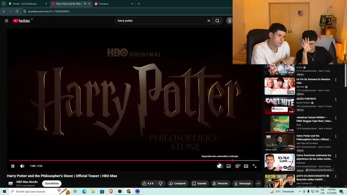Viewport: 347px width, 195px height.
Task: Click the Coscu channel name
Action: pos(299,67)
